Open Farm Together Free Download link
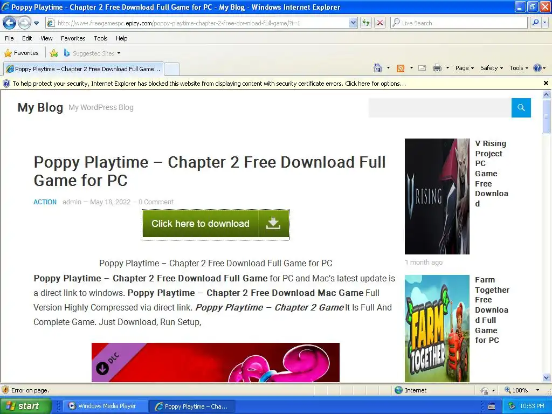The image size is (552, 414). [x=492, y=310]
